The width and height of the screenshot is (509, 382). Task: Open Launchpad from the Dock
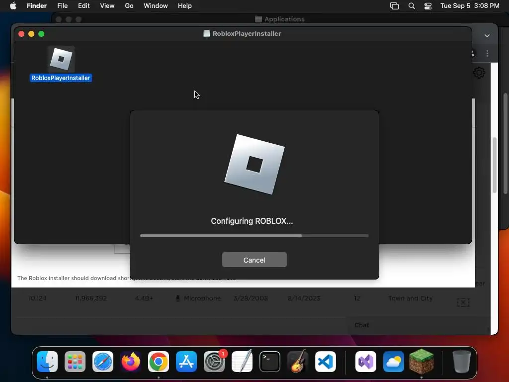point(75,362)
